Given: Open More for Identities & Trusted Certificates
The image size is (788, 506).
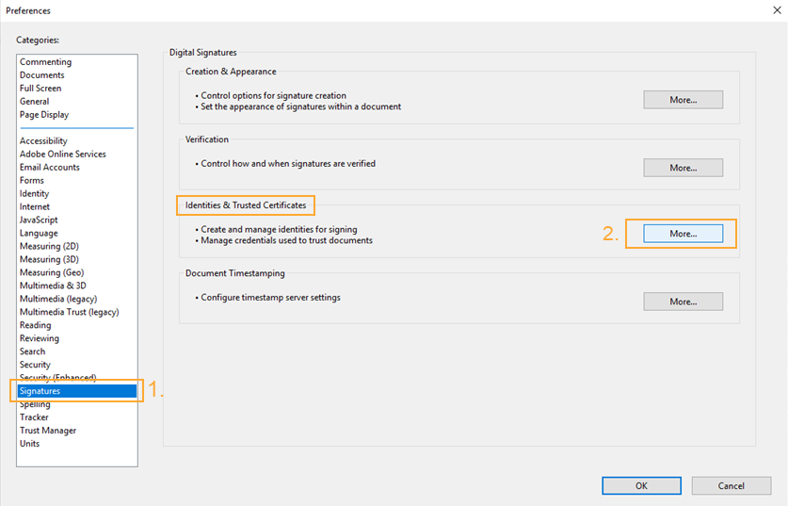Looking at the screenshot, I should pos(683,234).
